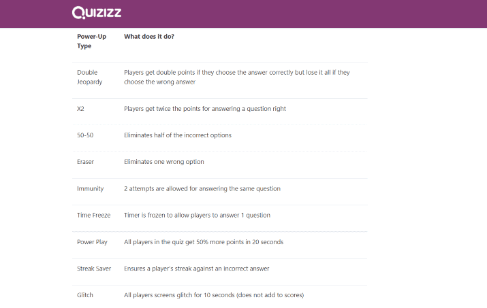The height and width of the screenshot is (308, 487).
Task: Select the X2 power-up row label
Action: coord(80,109)
